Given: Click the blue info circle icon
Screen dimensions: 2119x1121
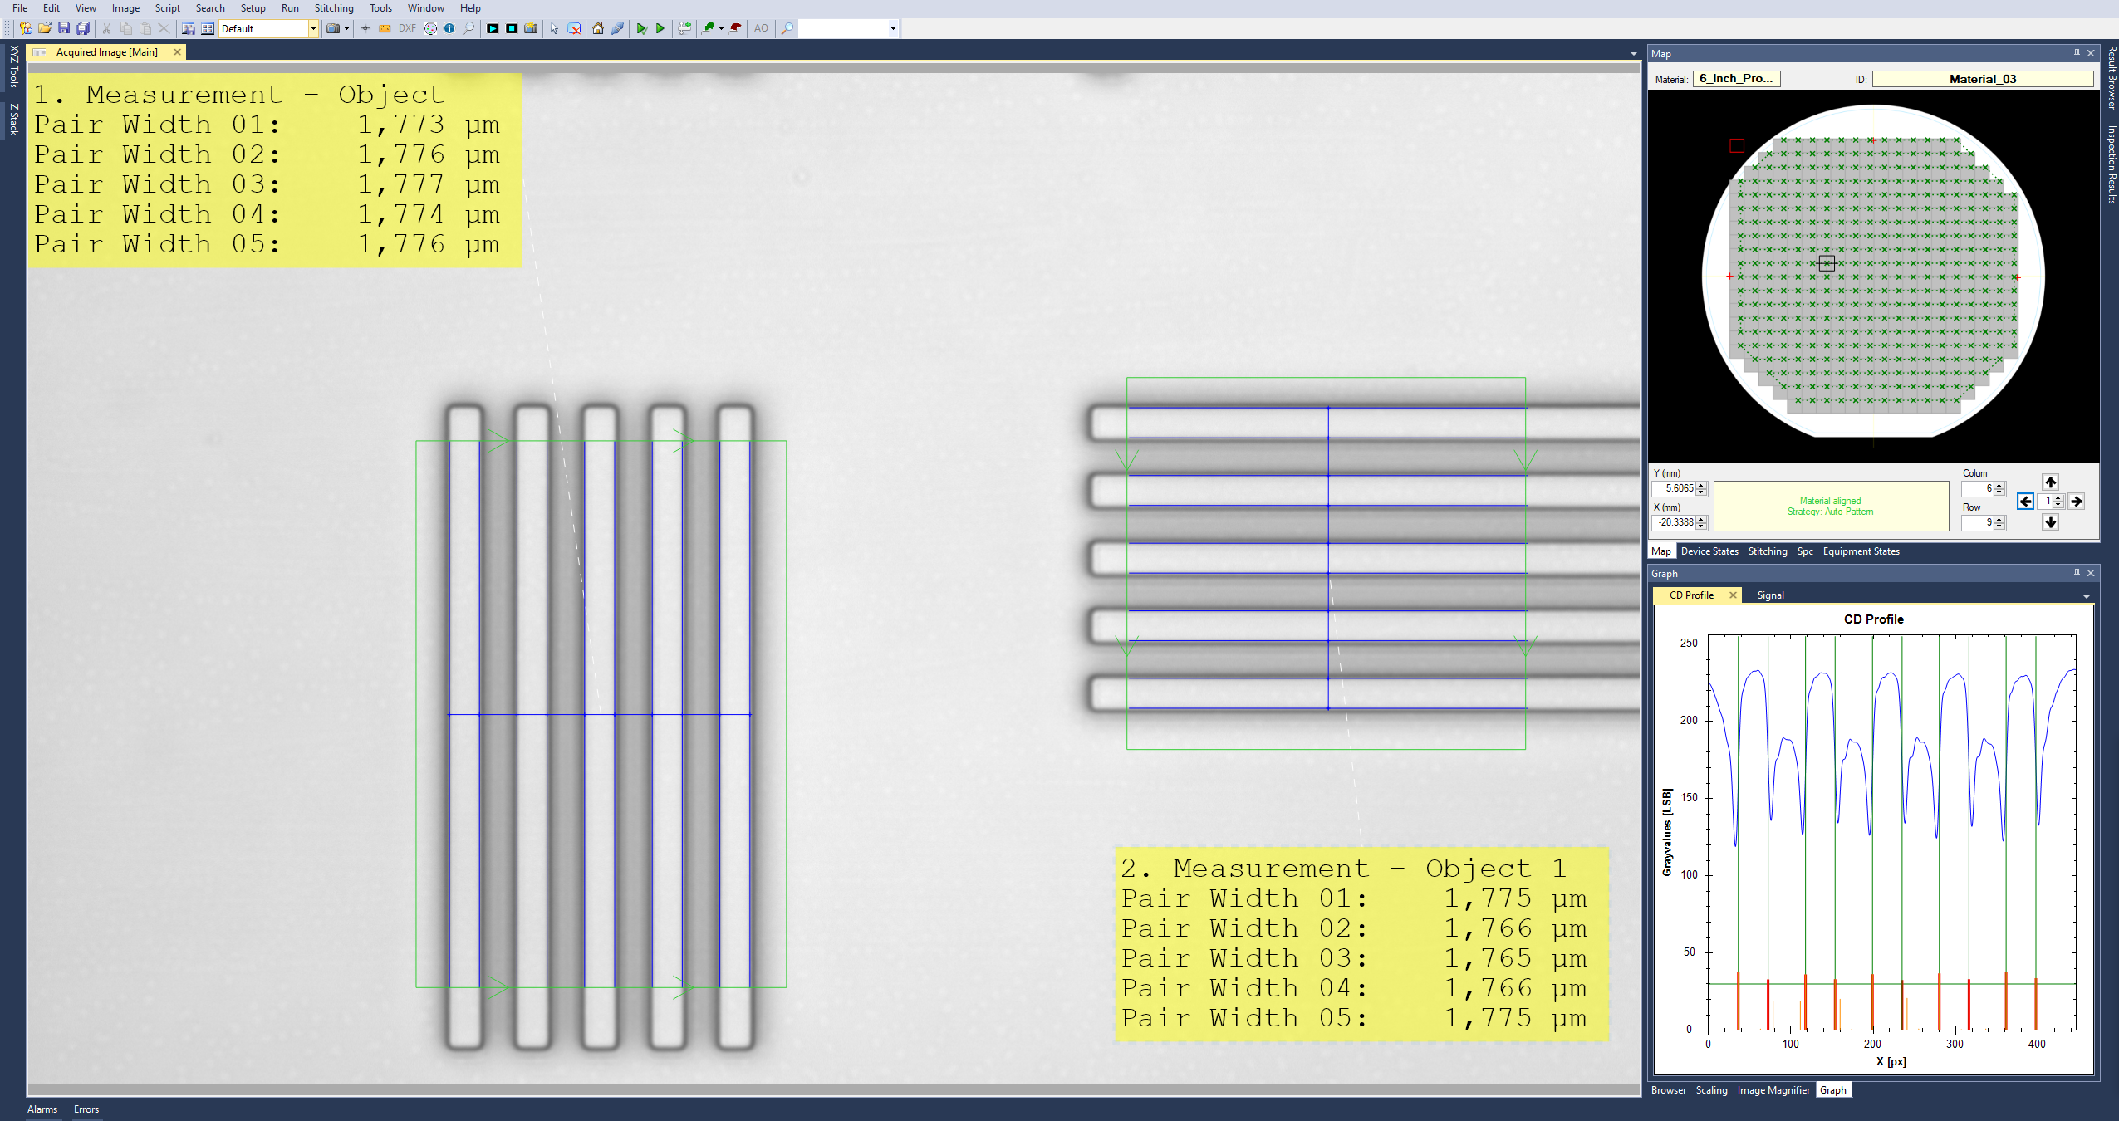Looking at the screenshot, I should [449, 28].
